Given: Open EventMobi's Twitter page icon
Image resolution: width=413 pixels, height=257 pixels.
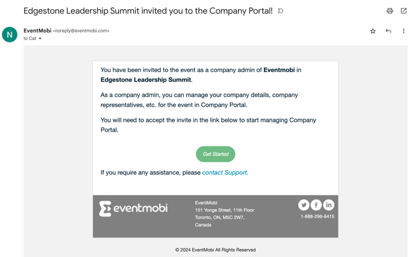Looking at the screenshot, I should tap(304, 205).
